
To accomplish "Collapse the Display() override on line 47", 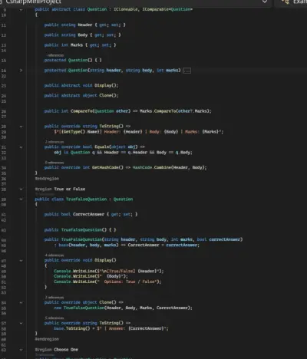I will [21, 261].
